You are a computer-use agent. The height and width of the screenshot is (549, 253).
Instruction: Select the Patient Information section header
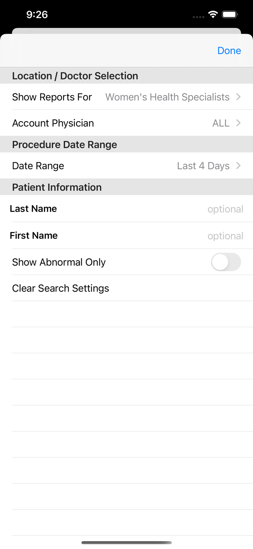coord(57,187)
